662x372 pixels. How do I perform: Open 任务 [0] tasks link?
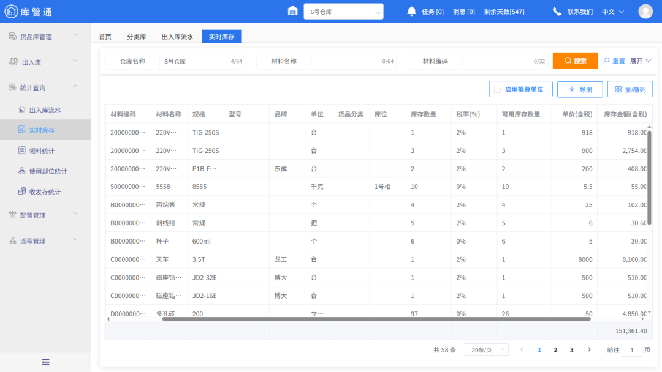point(433,12)
